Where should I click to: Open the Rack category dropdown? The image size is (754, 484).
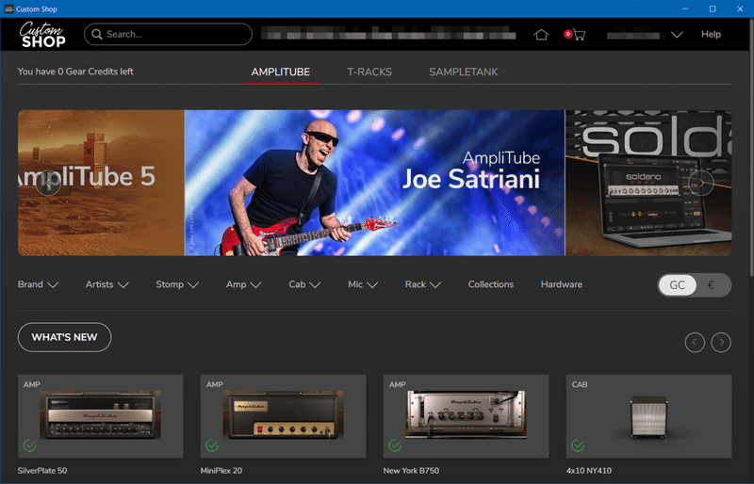tap(422, 284)
